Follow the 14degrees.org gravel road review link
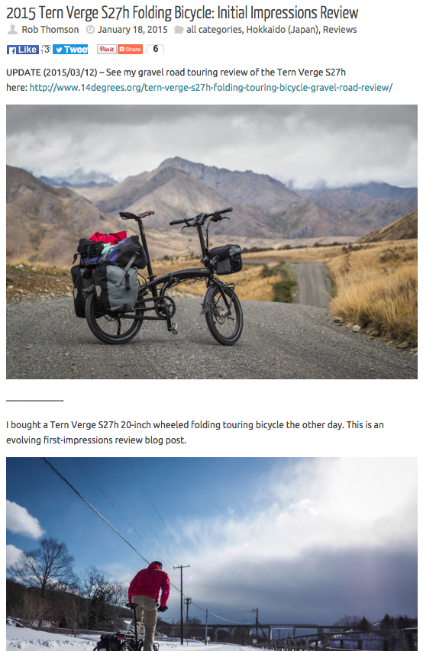Image resolution: width=423 pixels, height=651 pixels. 211,88
